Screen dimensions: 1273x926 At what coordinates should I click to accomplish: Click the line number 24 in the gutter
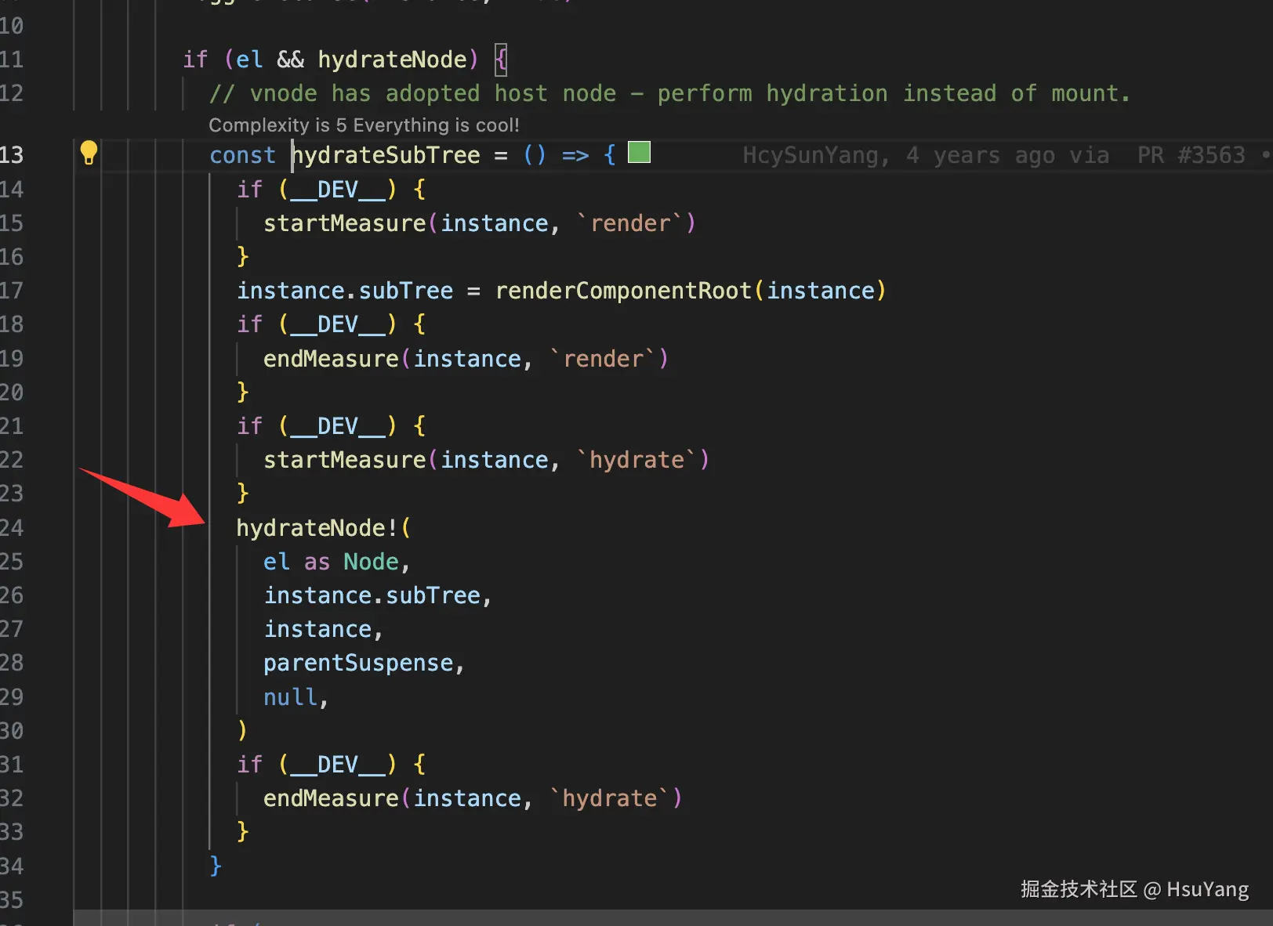(12, 528)
